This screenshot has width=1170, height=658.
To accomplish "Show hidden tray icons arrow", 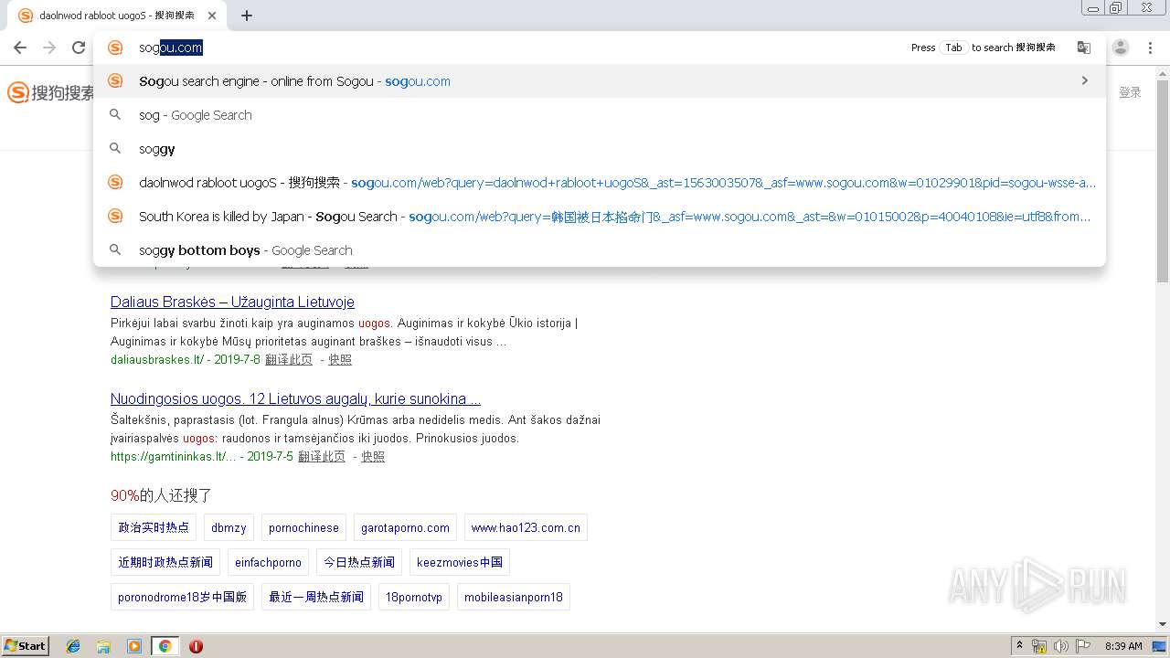I will pyautogui.click(x=1019, y=645).
